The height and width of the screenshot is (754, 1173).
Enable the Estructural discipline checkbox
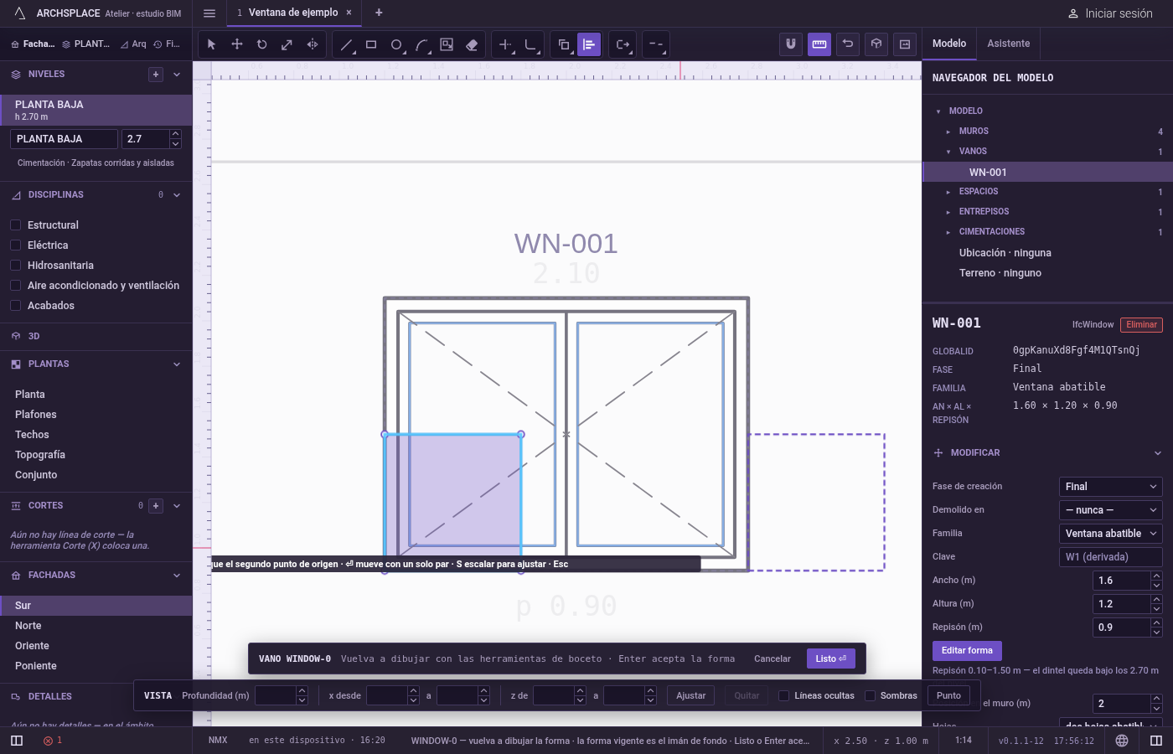point(15,225)
